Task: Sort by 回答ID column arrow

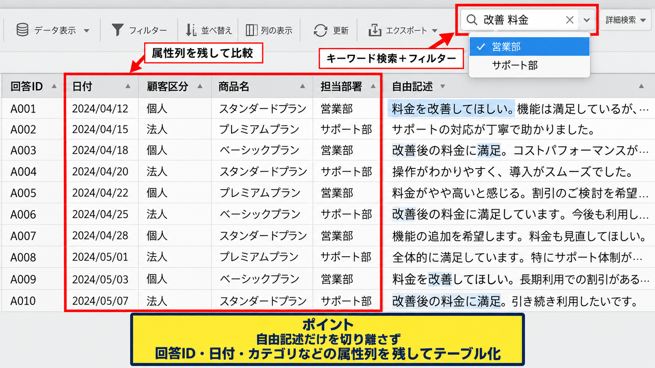Action: [54, 86]
